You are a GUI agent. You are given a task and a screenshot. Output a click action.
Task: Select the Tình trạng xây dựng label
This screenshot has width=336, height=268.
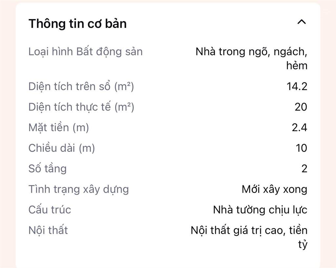pyautogui.click(x=78, y=189)
